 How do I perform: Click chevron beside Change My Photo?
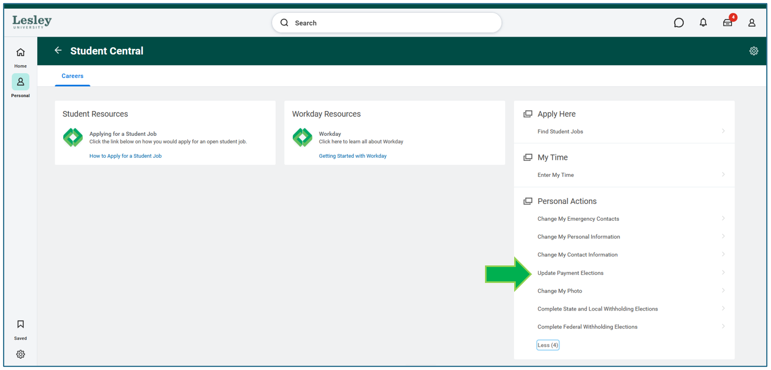coord(723,290)
